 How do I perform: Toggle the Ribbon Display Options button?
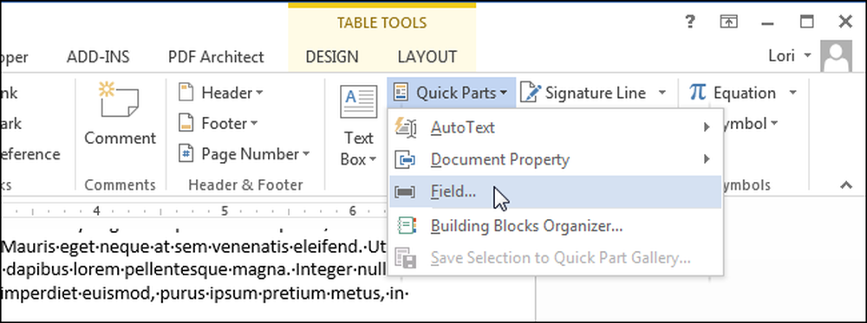729,23
